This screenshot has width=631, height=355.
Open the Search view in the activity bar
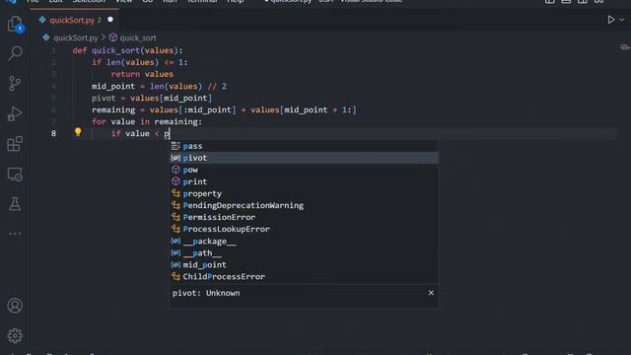click(15, 53)
